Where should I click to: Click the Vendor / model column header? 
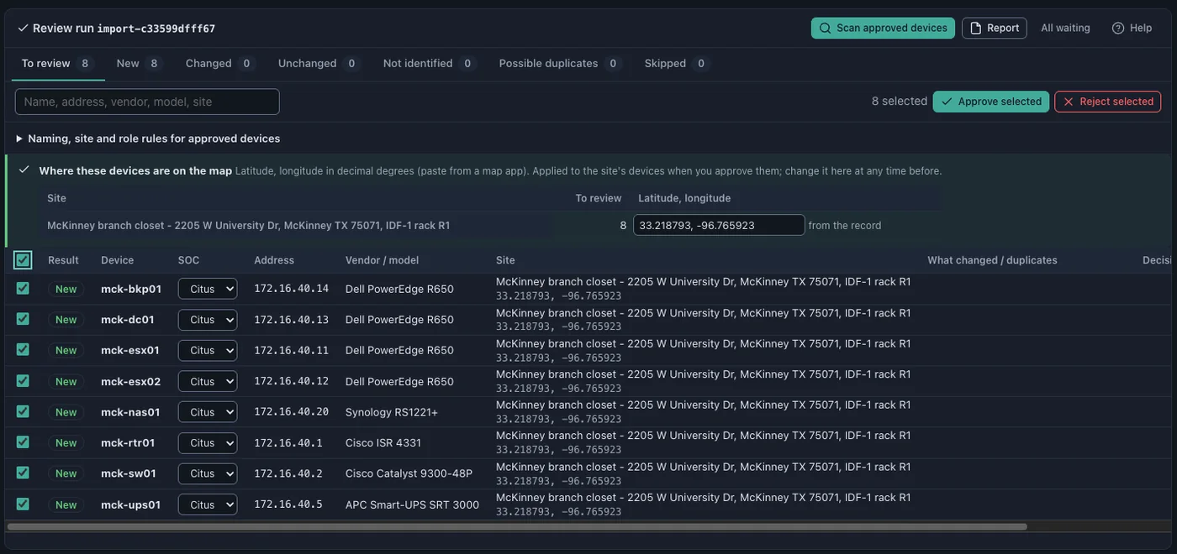tap(382, 260)
